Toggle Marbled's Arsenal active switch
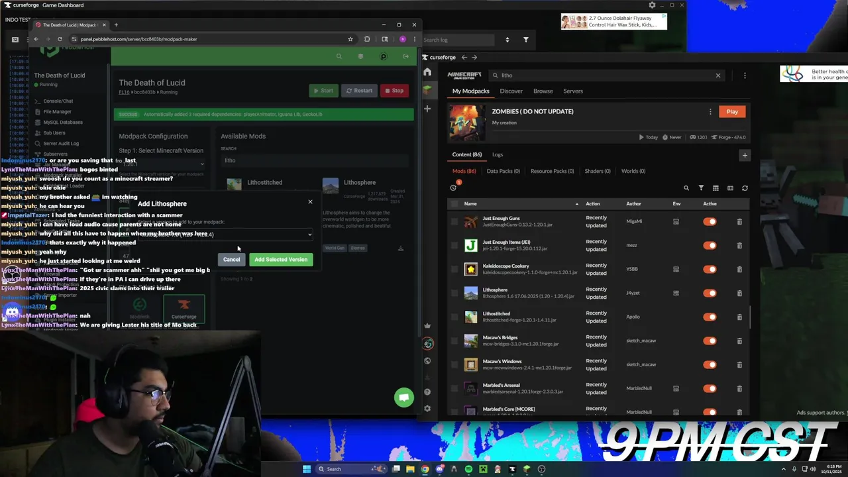Viewport: 848px width, 477px height. coord(710,388)
